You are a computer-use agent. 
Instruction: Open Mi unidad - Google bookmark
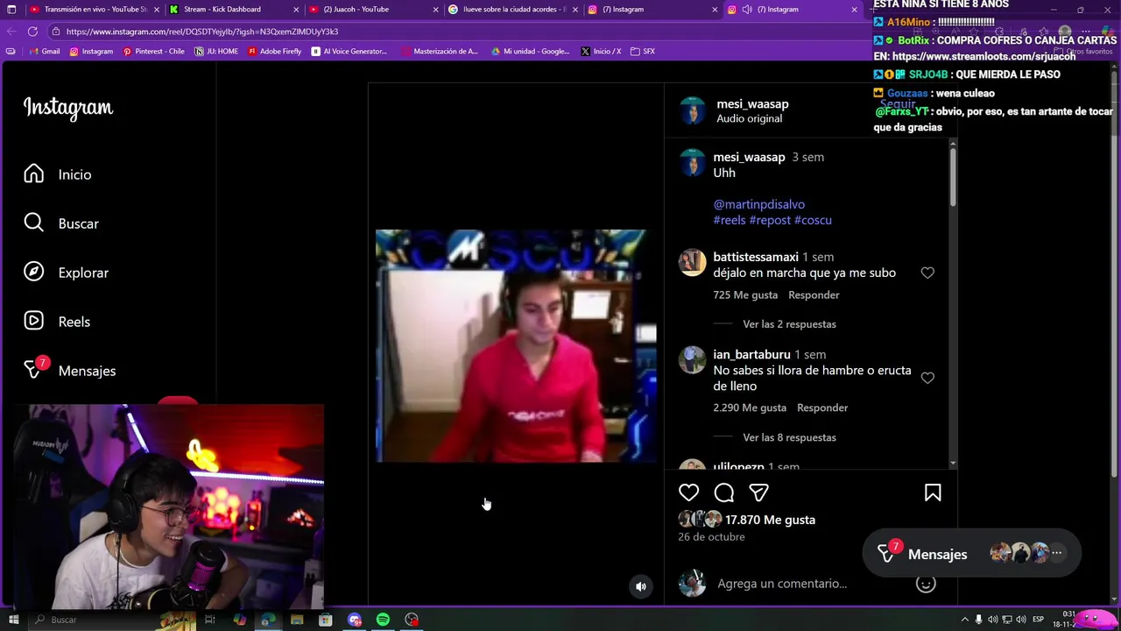tap(530, 52)
